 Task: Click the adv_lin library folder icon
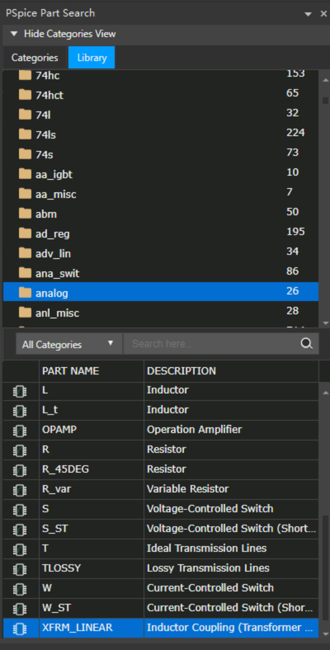(x=25, y=253)
